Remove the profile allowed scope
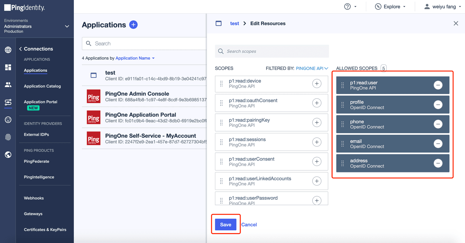Image resolution: width=465 pixels, height=243 pixels. (x=438, y=105)
